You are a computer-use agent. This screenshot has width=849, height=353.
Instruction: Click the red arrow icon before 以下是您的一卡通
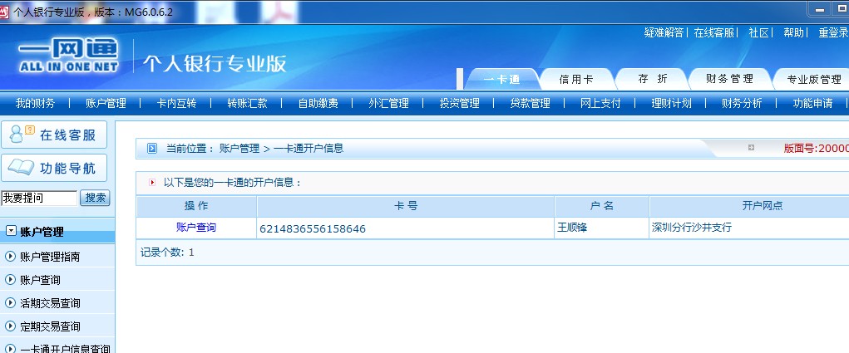152,183
